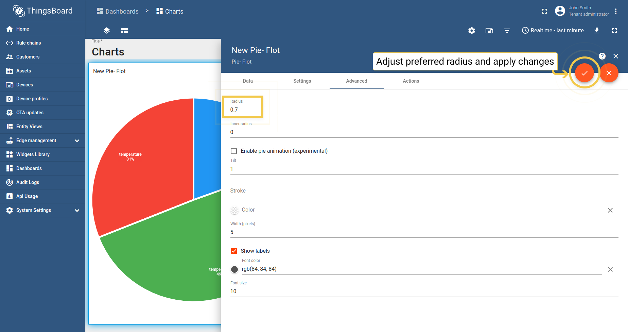This screenshot has width=628, height=332.
Task: Click the widget help question mark icon
Action: coord(602,56)
